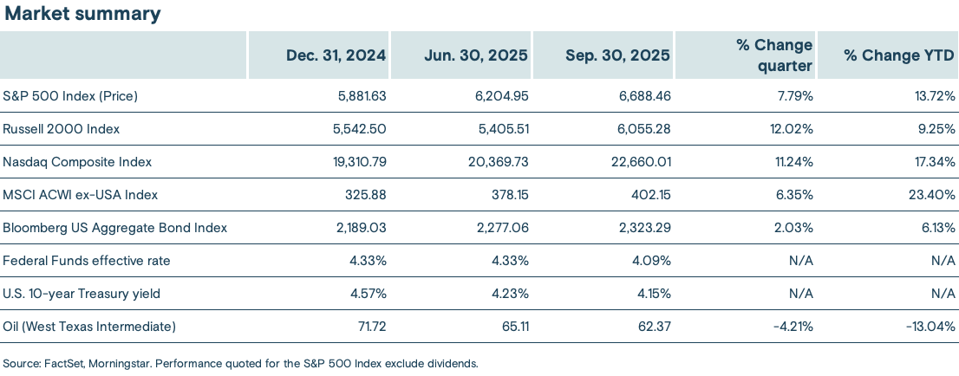Click the % Change YTD header
This screenshot has width=959, height=376.
899,55
